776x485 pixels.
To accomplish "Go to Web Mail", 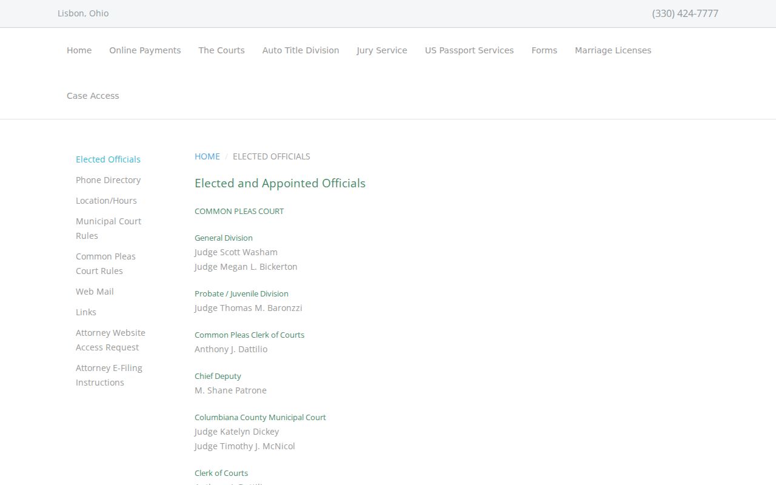I will point(95,292).
